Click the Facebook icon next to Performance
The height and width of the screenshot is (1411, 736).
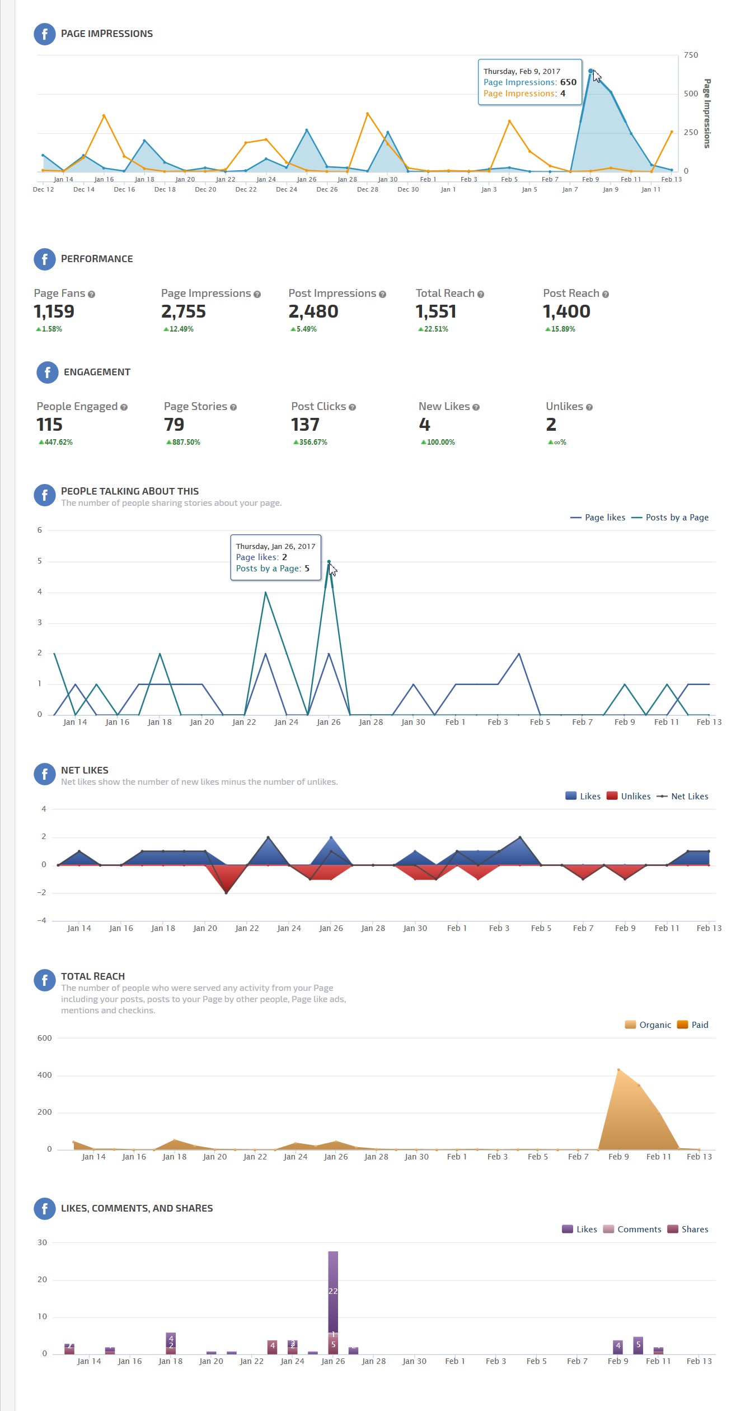[45, 259]
